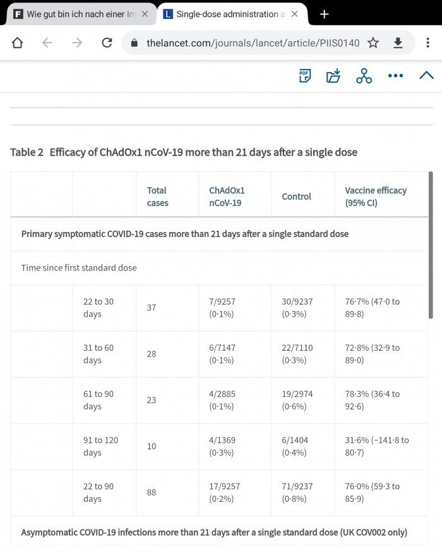The width and height of the screenshot is (442, 553).
Task: Share the article via share icon
Action: (364, 76)
